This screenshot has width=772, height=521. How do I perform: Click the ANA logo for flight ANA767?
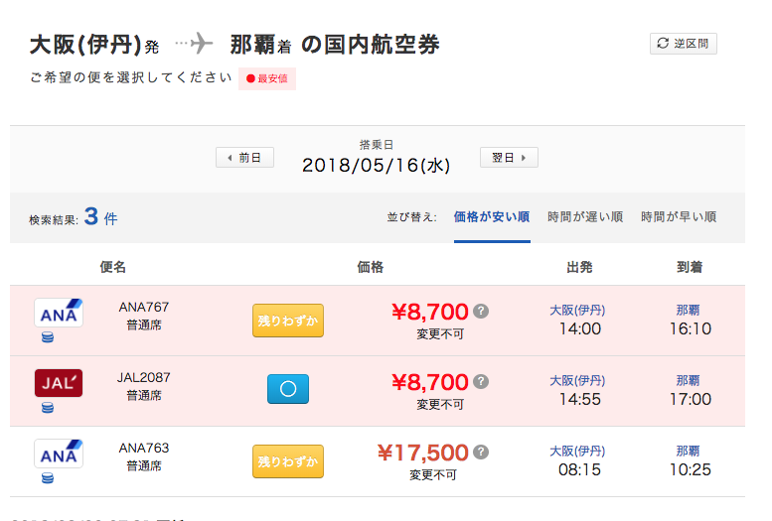[x=59, y=313]
